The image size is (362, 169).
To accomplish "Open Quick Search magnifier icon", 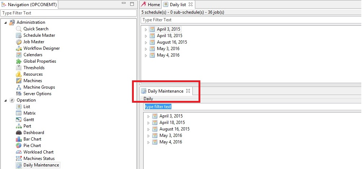I will (19, 29).
